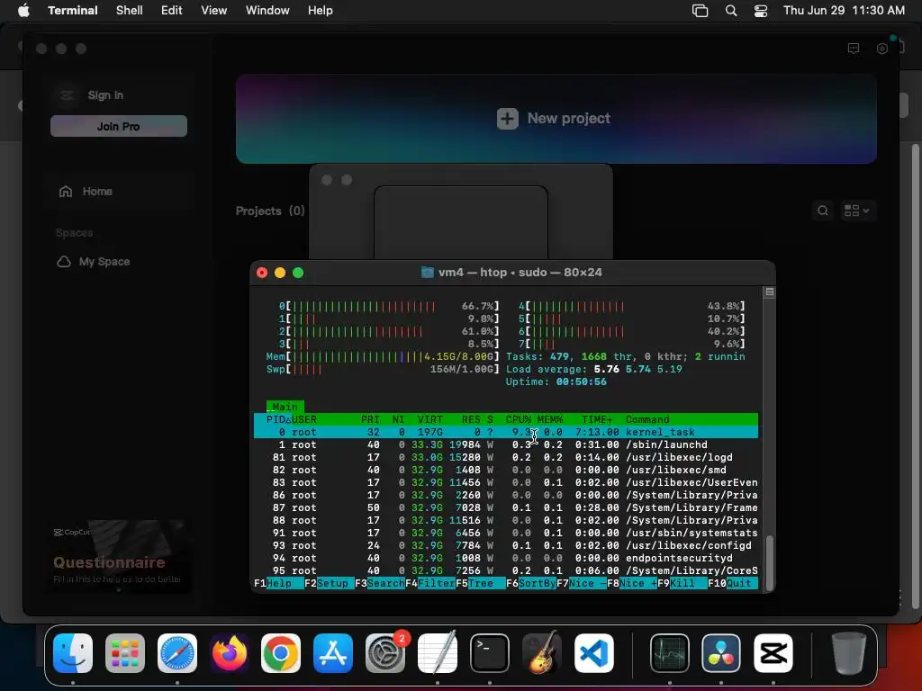922x691 pixels.
Task: Click F1 Help in htop
Action: pyautogui.click(x=279, y=583)
